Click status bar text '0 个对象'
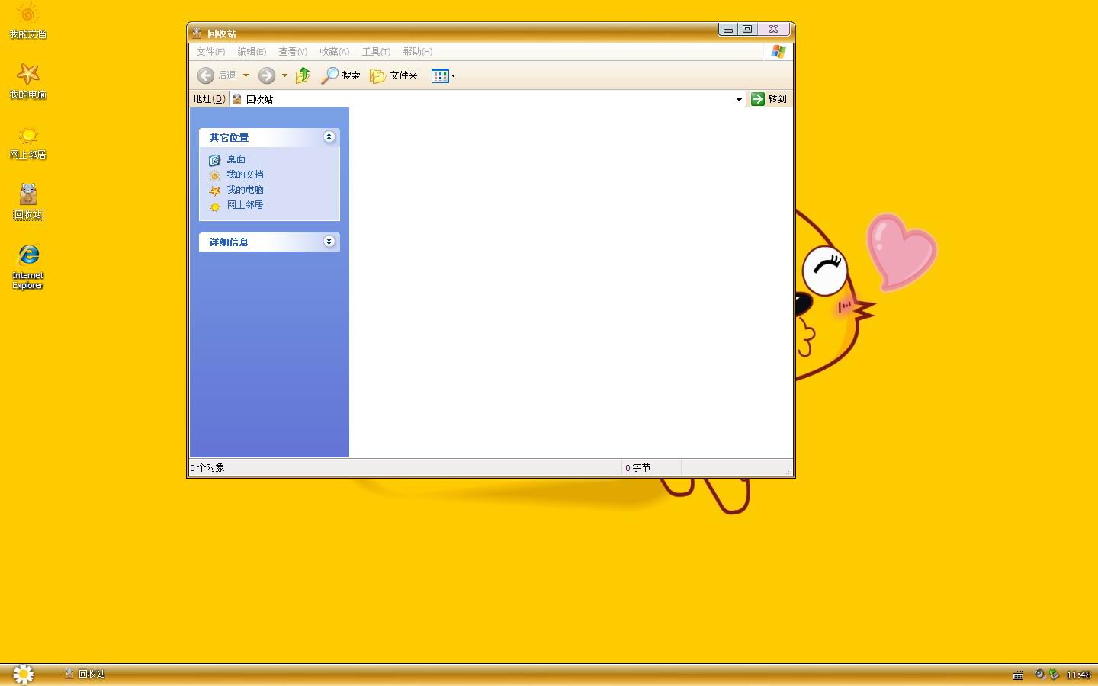Viewport: 1098px width, 686px height. 207,468
